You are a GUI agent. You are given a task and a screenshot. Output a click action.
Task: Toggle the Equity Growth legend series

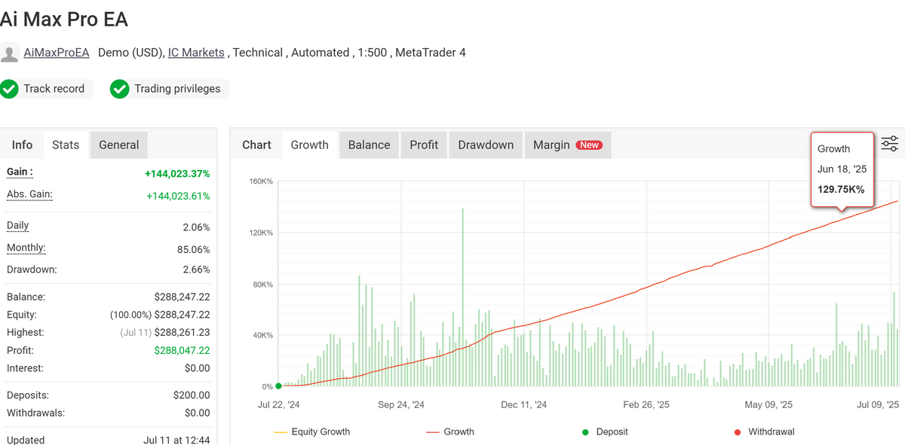point(312,432)
